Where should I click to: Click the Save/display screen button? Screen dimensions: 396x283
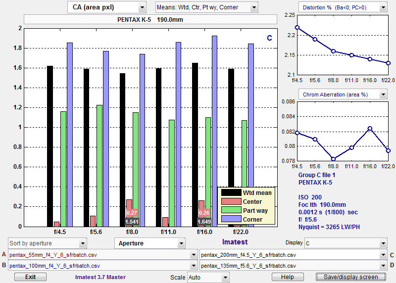[x=351, y=277]
